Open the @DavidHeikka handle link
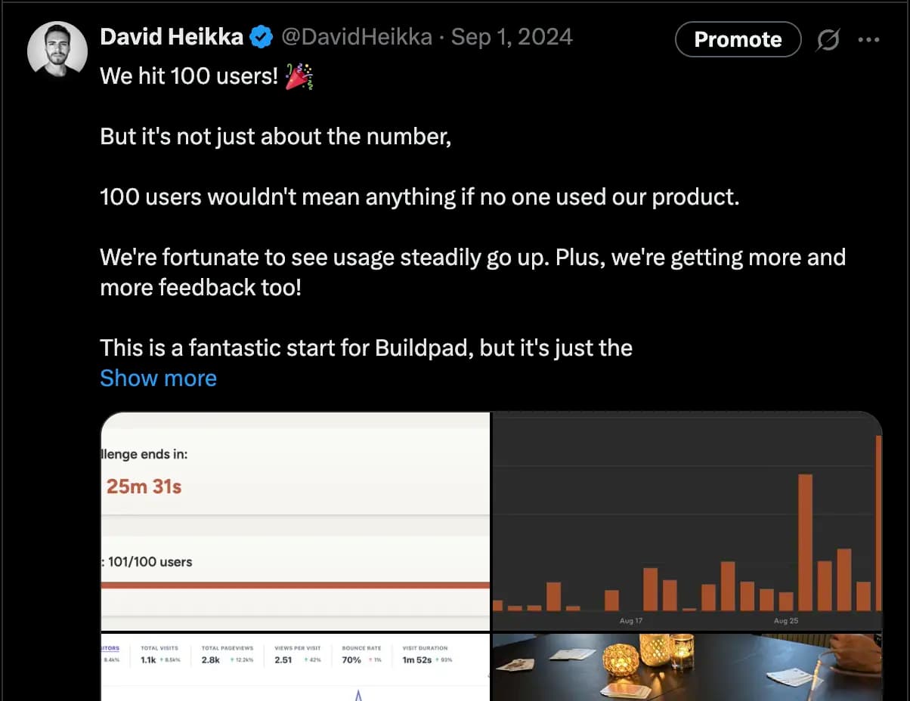This screenshot has height=701, width=910. coord(357,37)
